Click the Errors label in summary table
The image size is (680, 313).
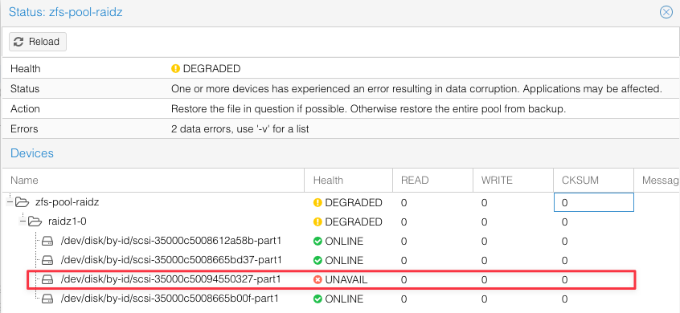click(24, 128)
